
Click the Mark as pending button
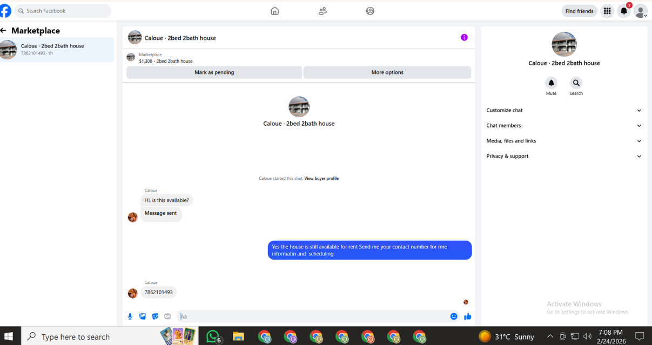(x=214, y=72)
